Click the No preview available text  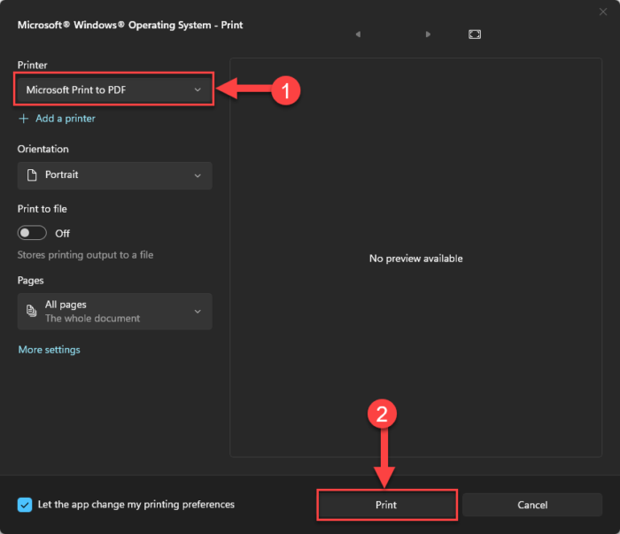tap(416, 259)
